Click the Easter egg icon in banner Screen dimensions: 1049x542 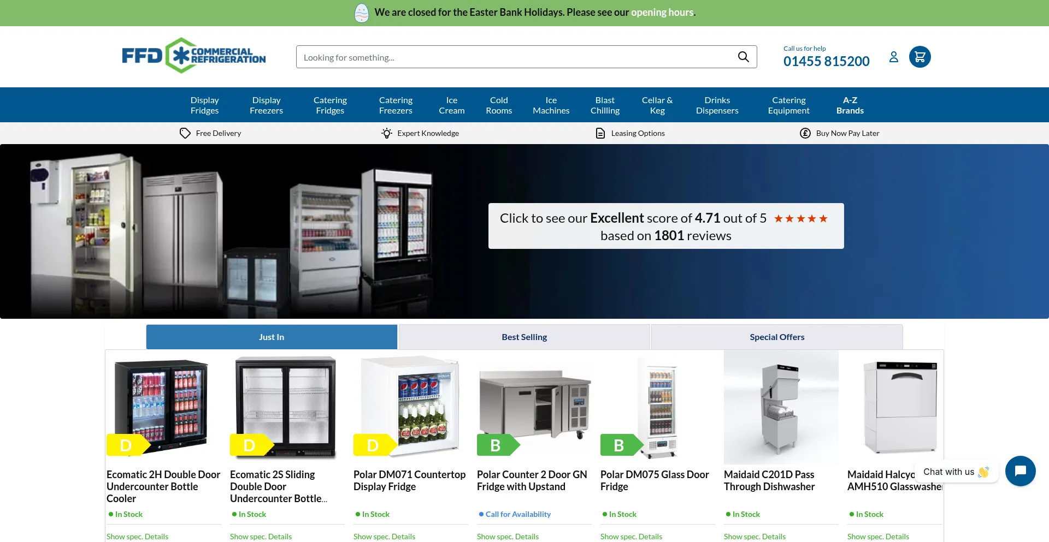362,13
